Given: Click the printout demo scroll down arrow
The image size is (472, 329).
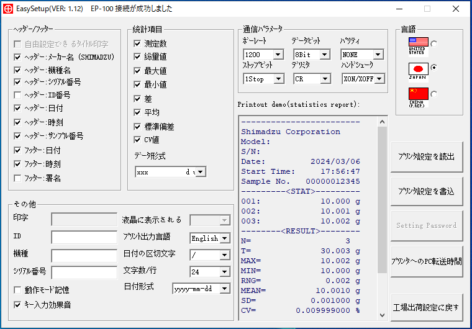Looking at the screenshot, I should tap(383, 315).
